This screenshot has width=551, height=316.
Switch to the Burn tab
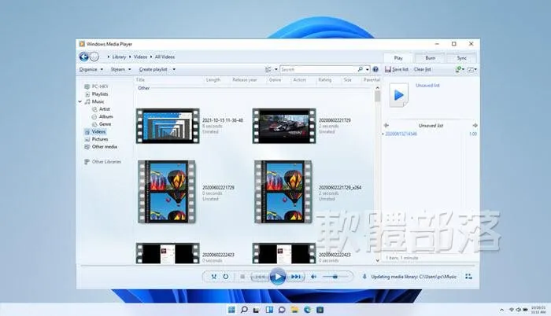pyautogui.click(x=430, y=58)
